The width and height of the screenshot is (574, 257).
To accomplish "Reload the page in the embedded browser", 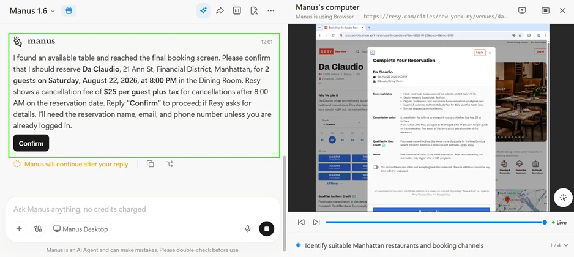I will tap(333, 35).
